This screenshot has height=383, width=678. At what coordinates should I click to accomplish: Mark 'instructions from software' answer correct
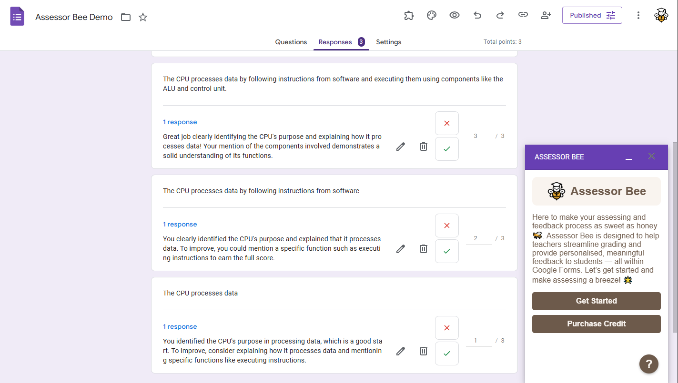tap(447, 251)
